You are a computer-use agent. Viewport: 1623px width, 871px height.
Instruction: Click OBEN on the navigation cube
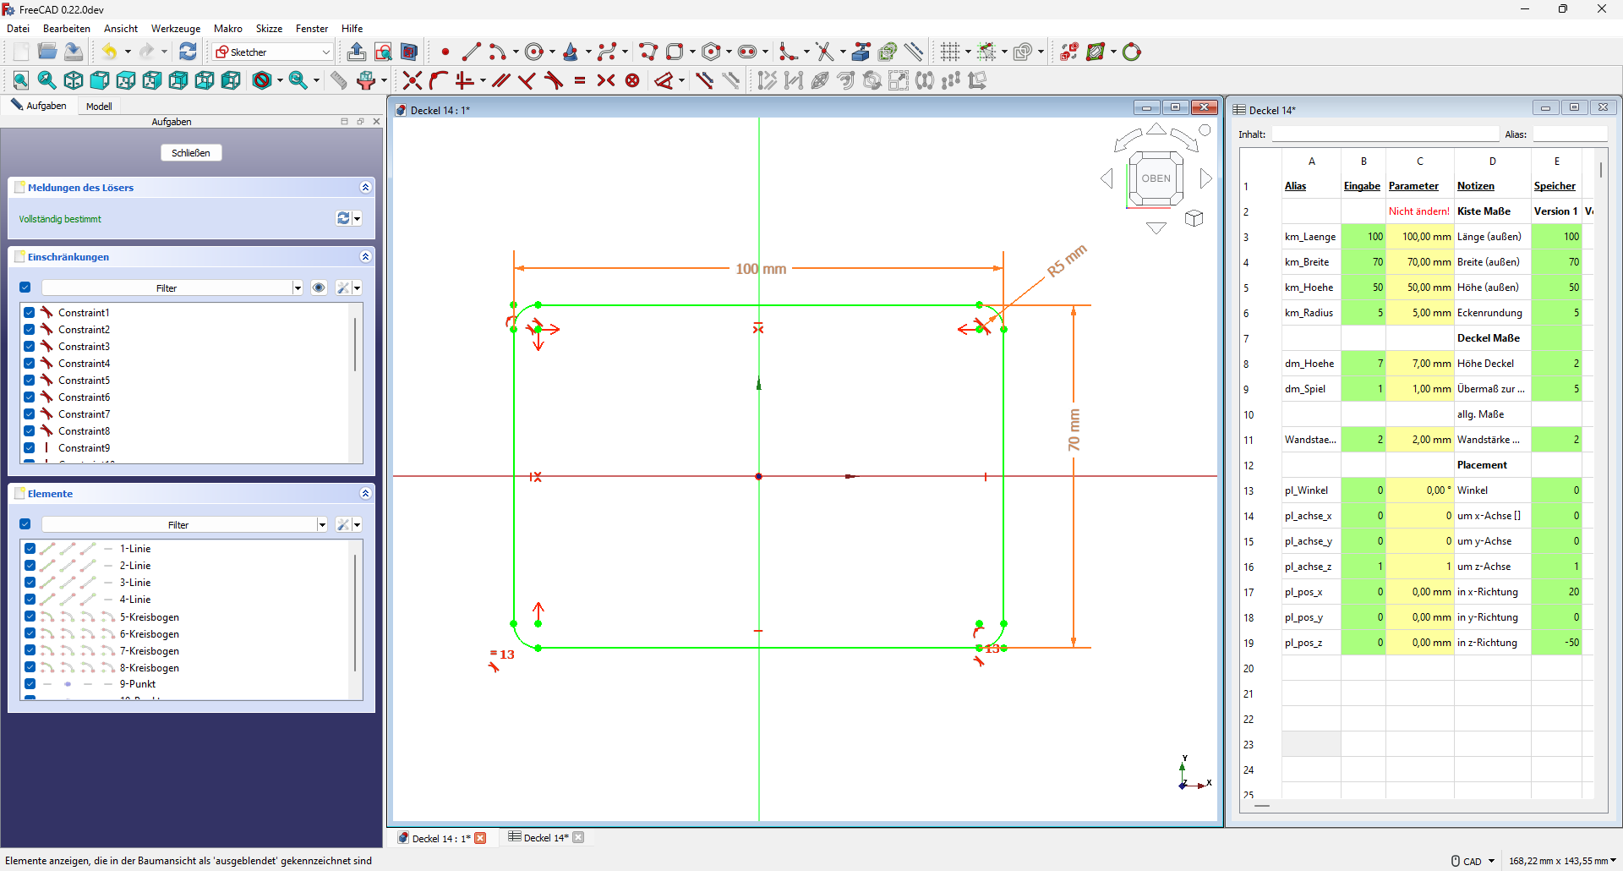[x=1156, y=178]
